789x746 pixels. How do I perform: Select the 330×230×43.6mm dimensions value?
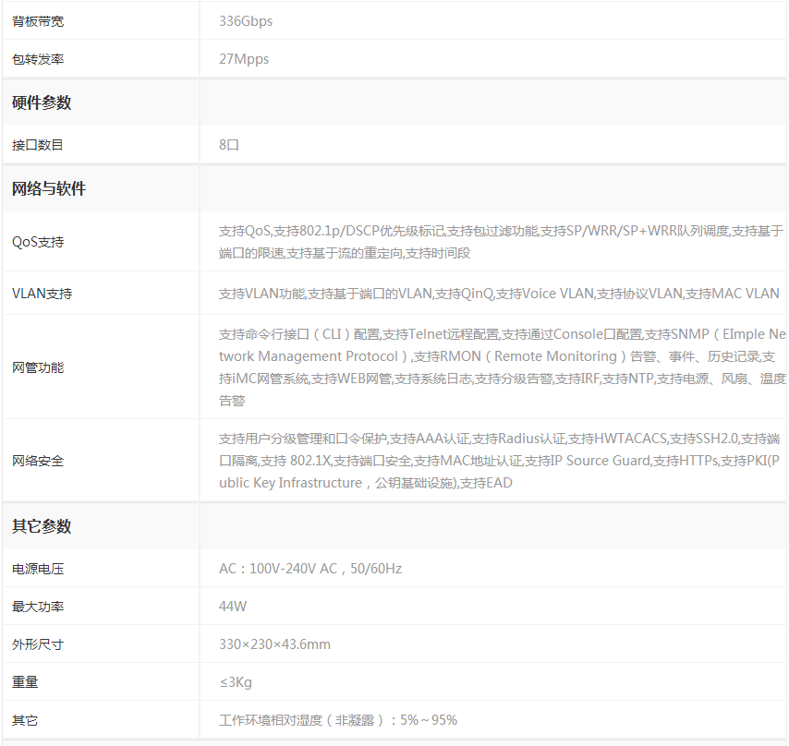click(x=274, y=644)
